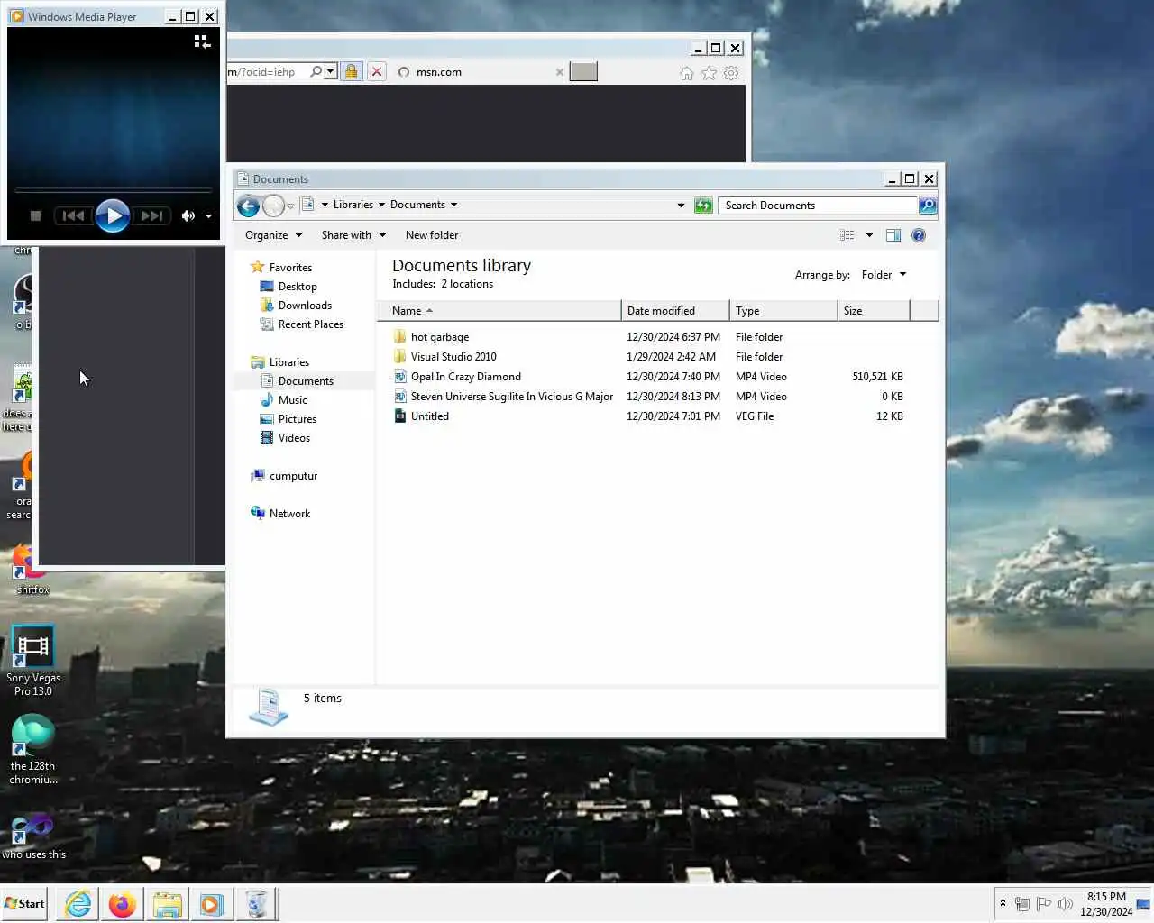Switch Media Player to library view

pyautogui.click(x=202, y=41)
